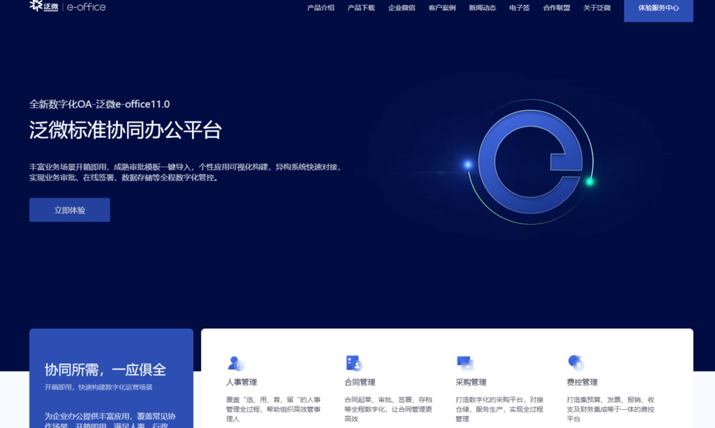This screenshot has width=715, height=428.
Task: Click the large e-office emblem graphic
Action: 531,162
